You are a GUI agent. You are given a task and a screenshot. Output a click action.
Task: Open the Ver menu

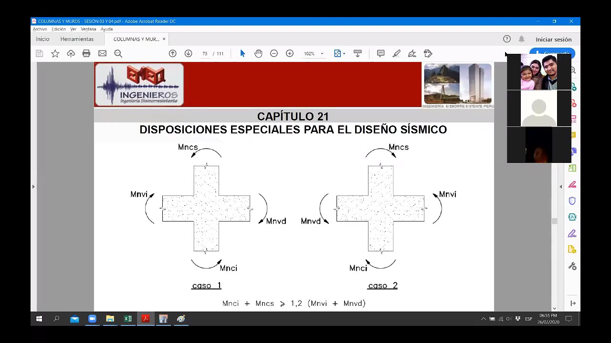coord(74,29)
